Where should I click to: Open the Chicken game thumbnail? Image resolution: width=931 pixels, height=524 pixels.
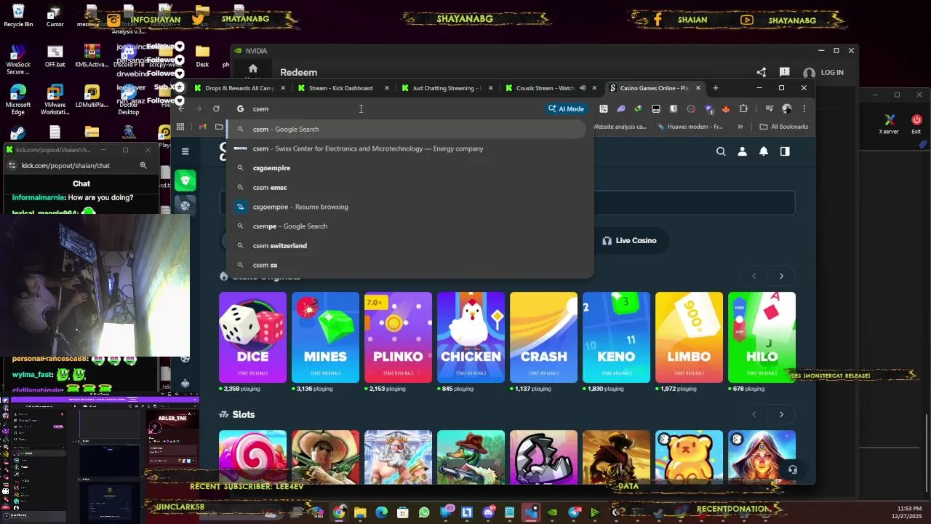[471, 337]
